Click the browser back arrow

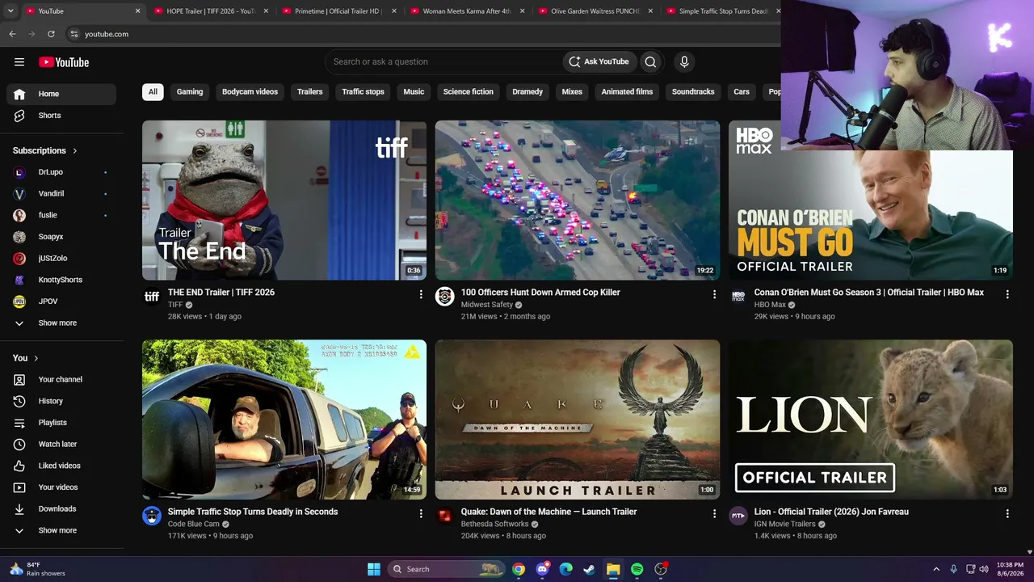[12, 34]
